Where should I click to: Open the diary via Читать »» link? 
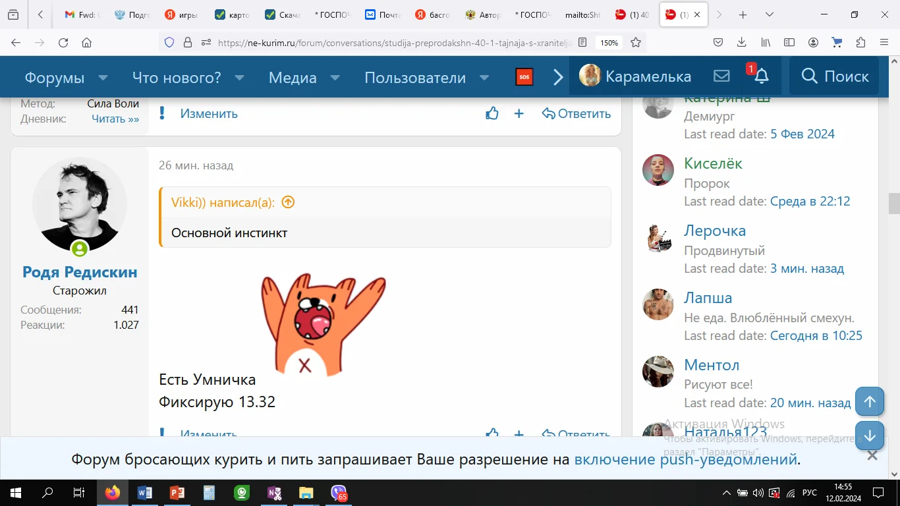pyautogui.click(x=115, y=119)
